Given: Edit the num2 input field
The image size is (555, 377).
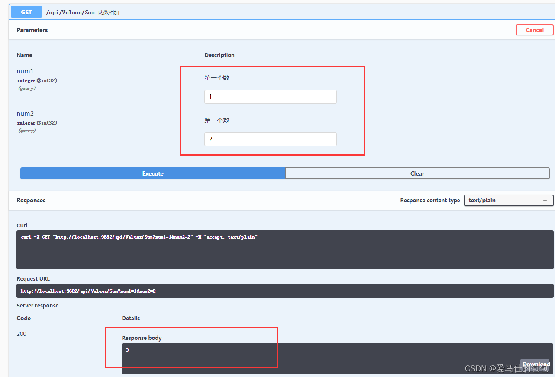Looking at the screenshot, I should (x=271, y=139).
